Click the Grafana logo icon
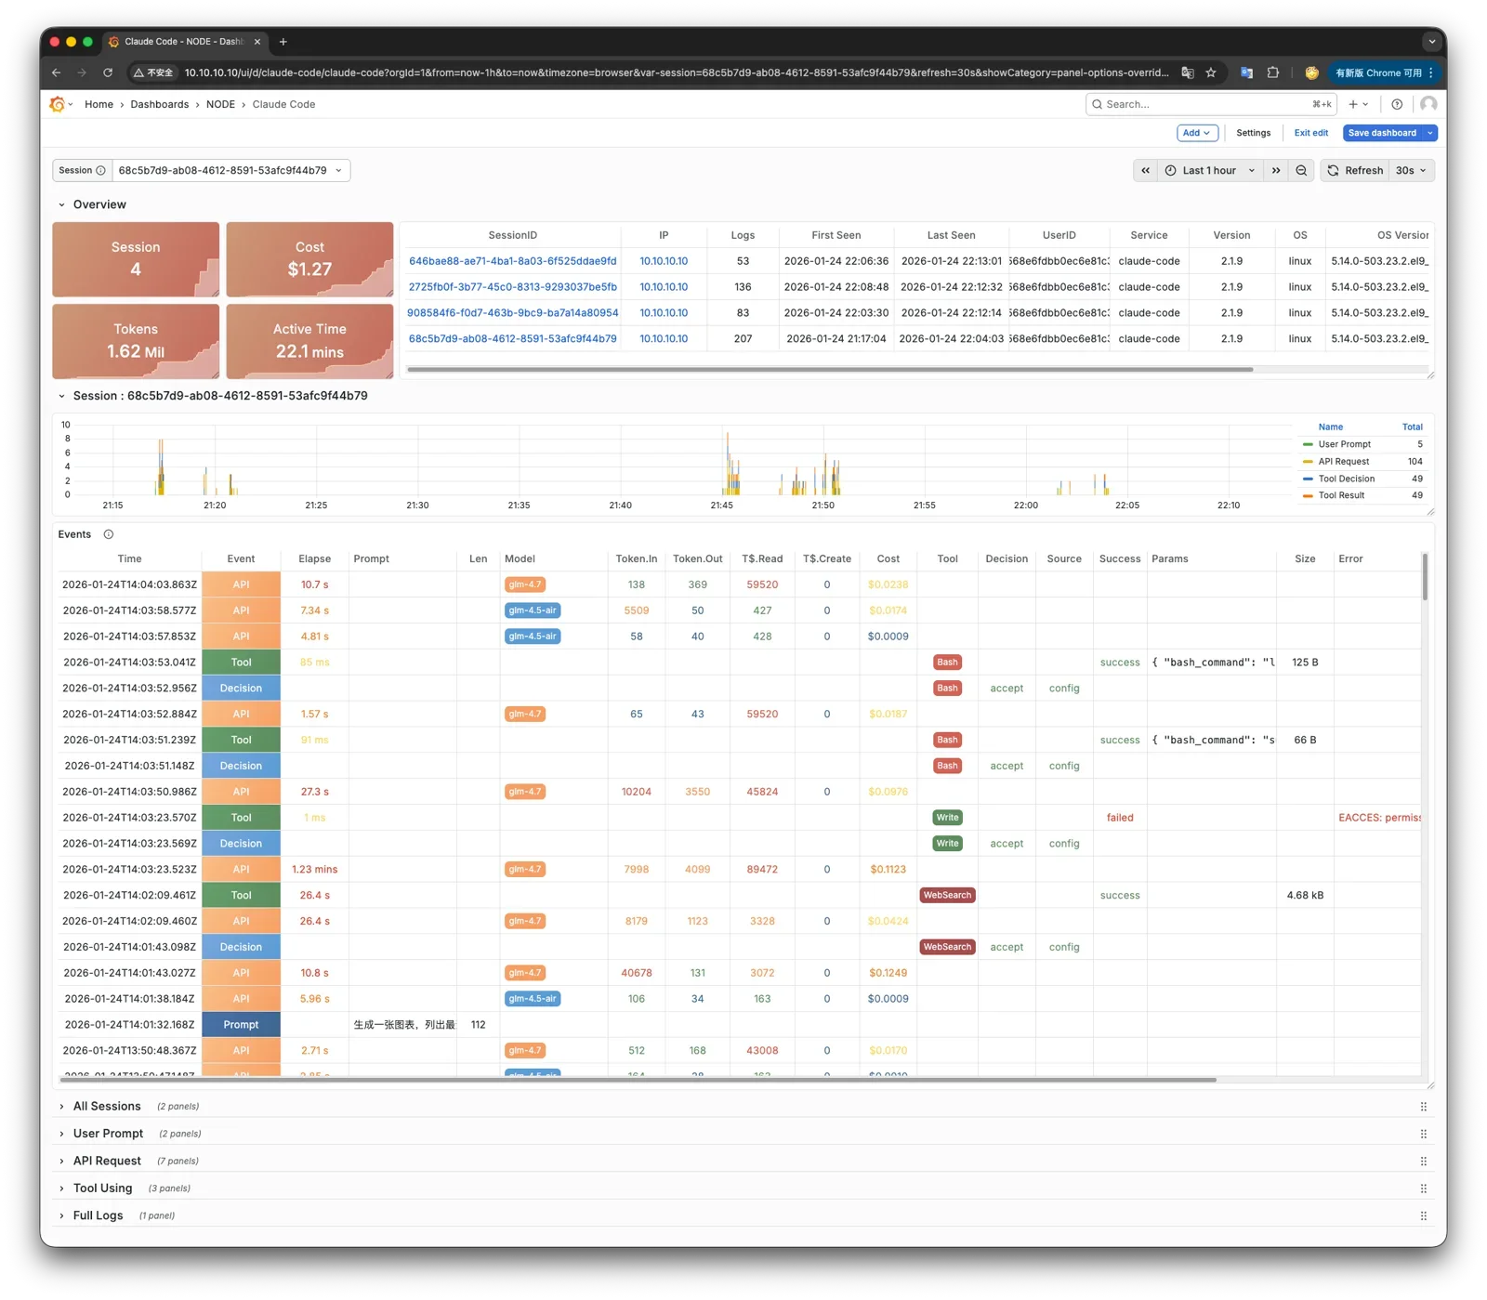The height and width of the screenshot is (1300, 1487). (57, 104)
